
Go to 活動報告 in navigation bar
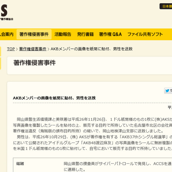click(63, 34)
